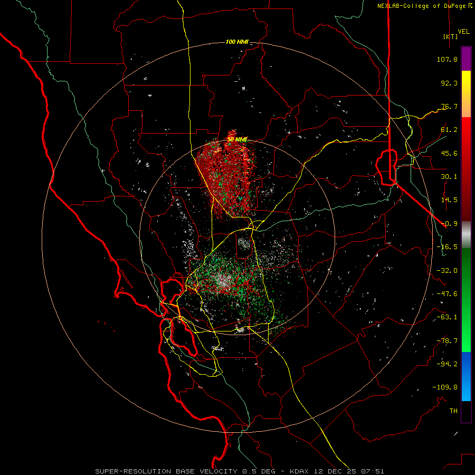This screenshot has height=475, width=475.
Task: Click the 30.1 velocity scale value
Action: click(449, 177)
